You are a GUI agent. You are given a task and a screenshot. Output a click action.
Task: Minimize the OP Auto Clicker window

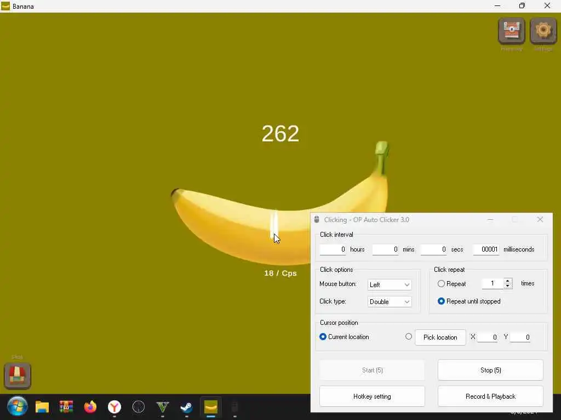(x=490, y=220)
